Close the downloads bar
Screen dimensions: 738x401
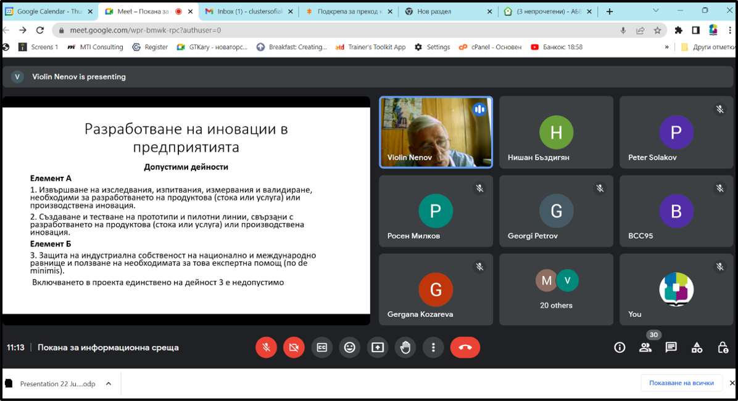tap(732, 383)
